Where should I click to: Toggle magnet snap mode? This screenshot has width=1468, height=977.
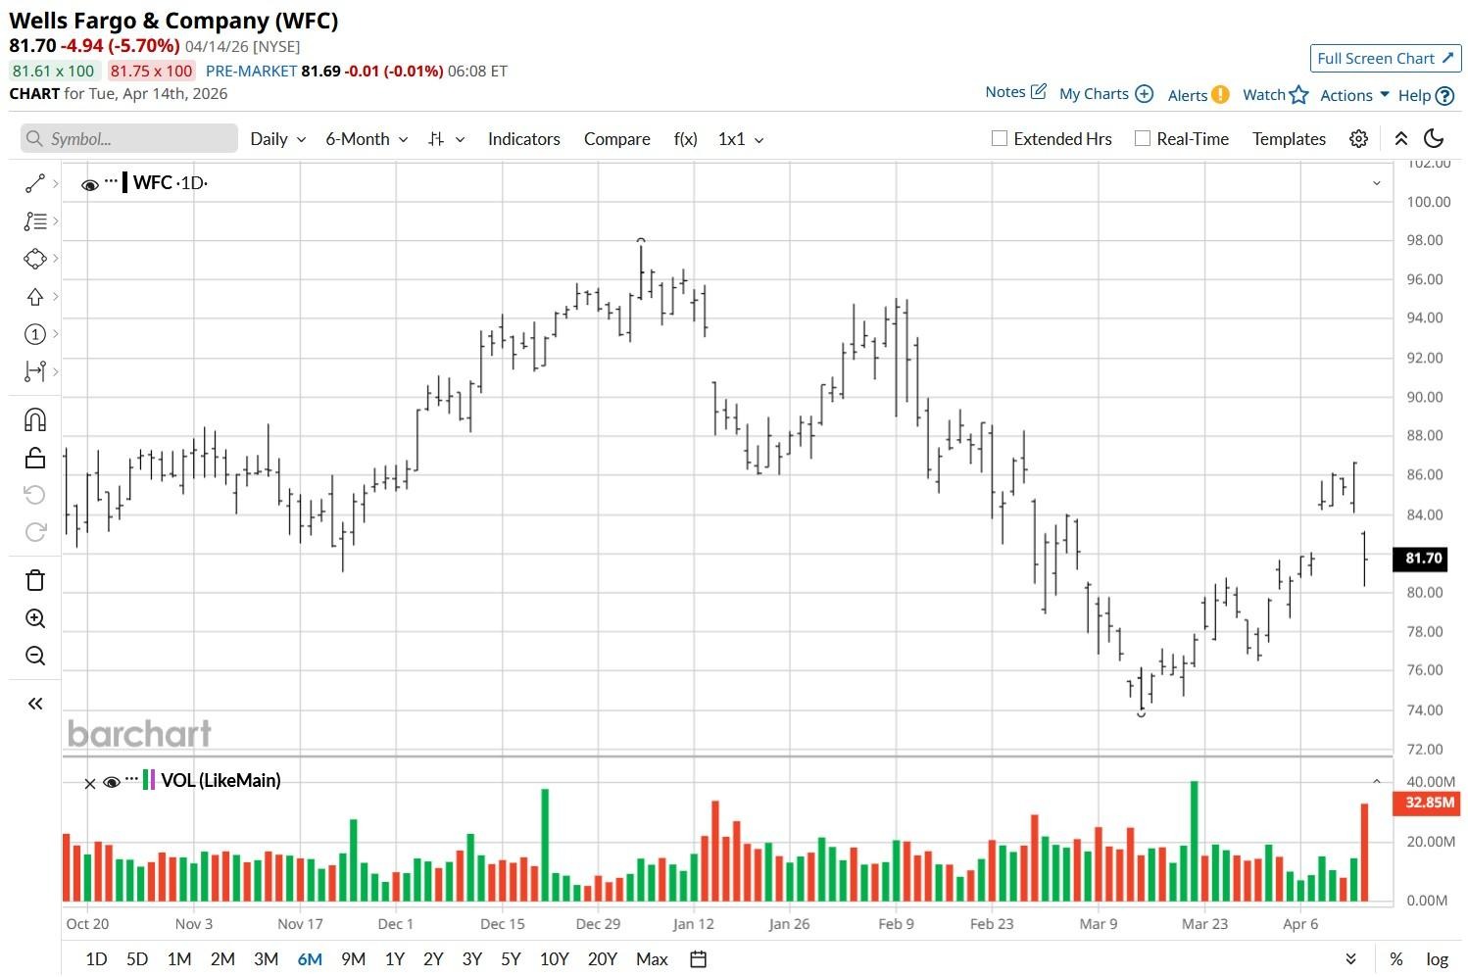(35, 419)
